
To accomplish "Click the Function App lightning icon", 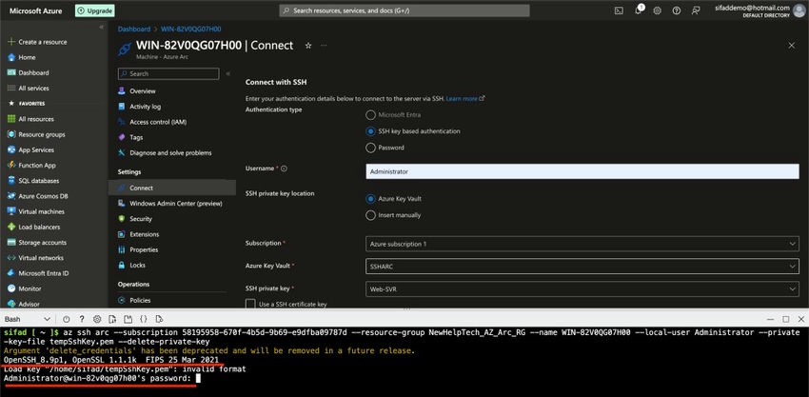I will coord(11,166).
